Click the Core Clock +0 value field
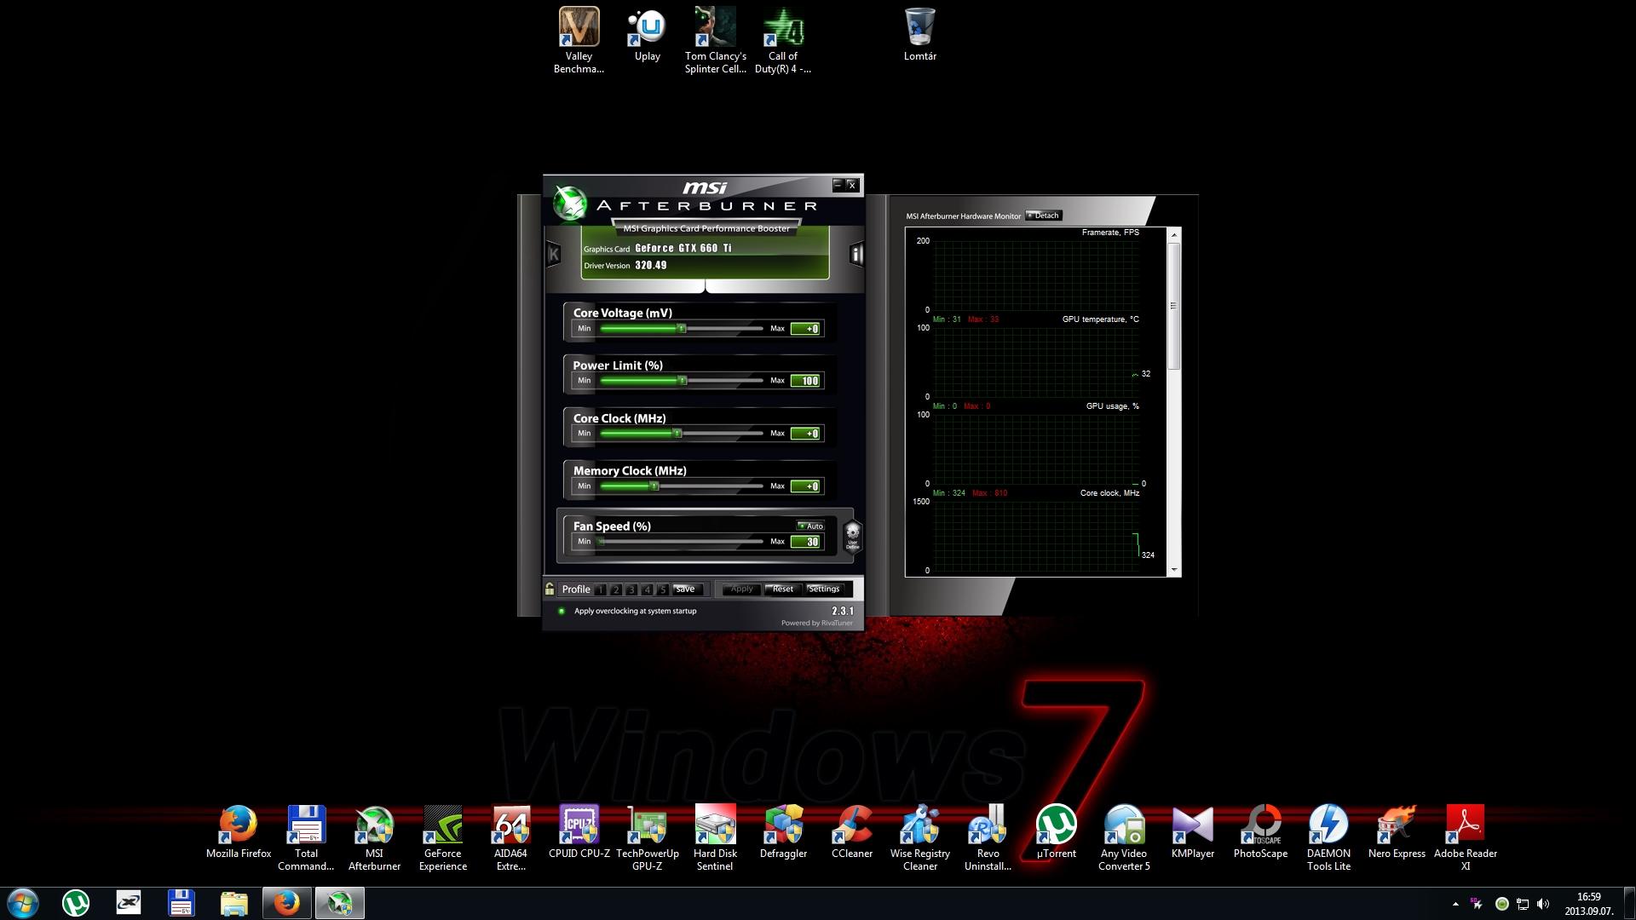The image size is (1636, 920). click(805, 434)
